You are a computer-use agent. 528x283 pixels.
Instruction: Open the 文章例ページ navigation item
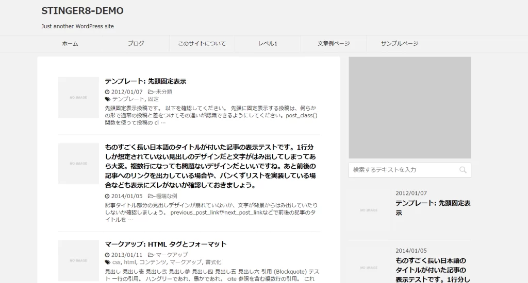coord(334,44)
